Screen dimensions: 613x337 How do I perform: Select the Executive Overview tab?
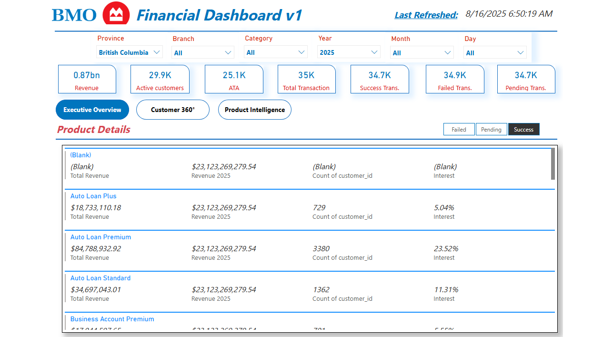click(92, 110)
